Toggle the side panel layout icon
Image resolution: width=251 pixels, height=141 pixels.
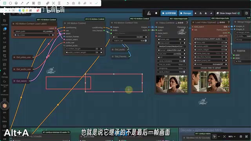pos(247,13)
